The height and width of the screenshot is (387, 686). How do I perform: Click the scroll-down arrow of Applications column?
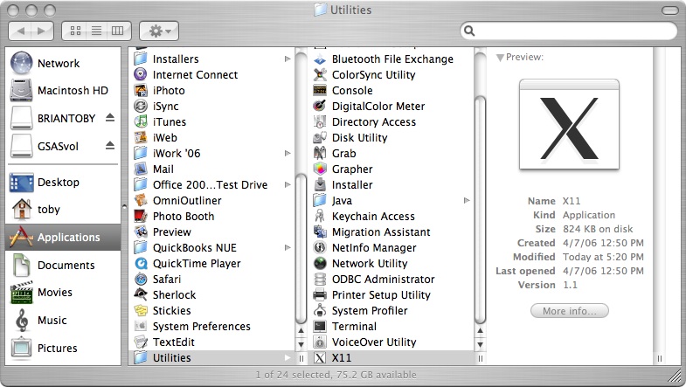(x=301, y=344)
